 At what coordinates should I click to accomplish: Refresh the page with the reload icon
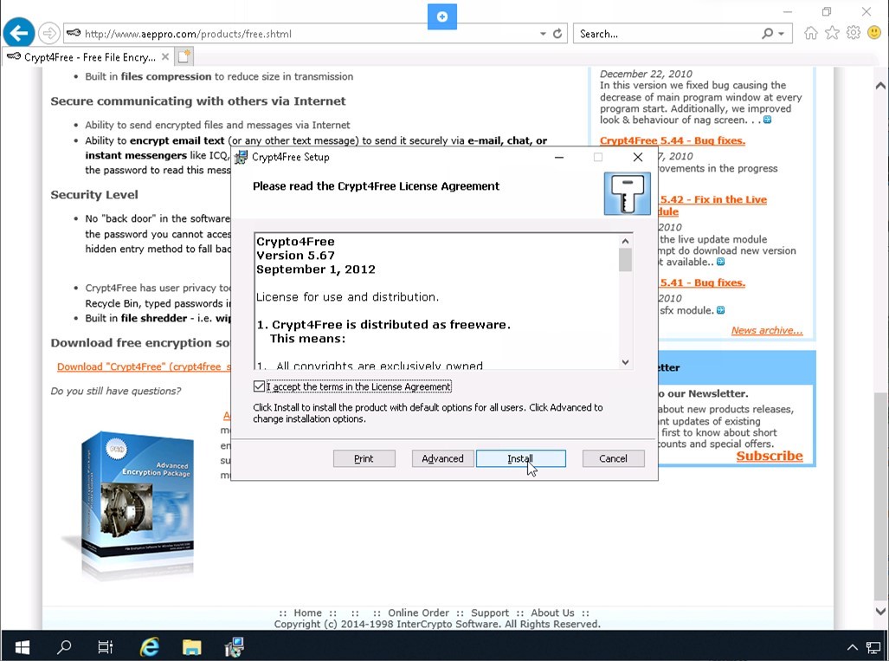[x=557, y=34]
